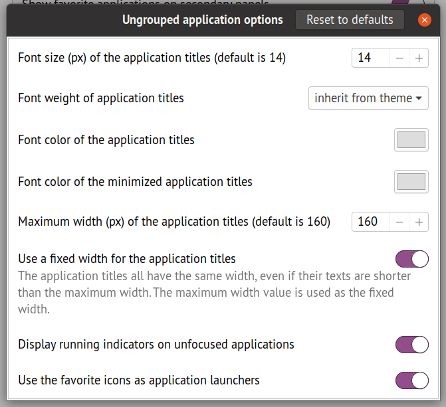Viewport: 446px width, 407px height.
Task: Click 'Font weight of application titles' label
Action: coord(101,98)
